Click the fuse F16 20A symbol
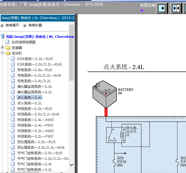Image resolution: width=186 pixels, height=173 pixels. click(114, 163)
